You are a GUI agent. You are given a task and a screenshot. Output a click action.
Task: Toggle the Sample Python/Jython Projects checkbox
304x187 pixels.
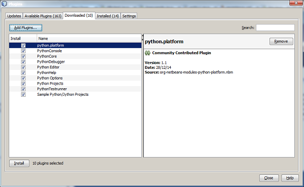tap(23, 94)
